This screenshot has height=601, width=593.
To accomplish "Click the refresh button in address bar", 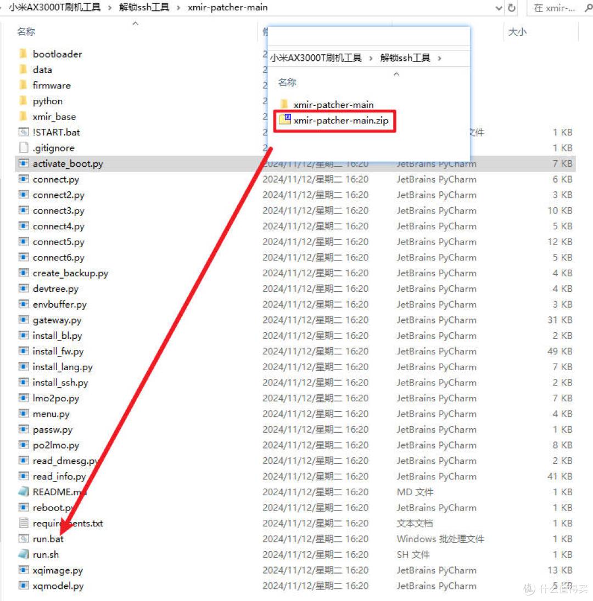I will [512, 8].
